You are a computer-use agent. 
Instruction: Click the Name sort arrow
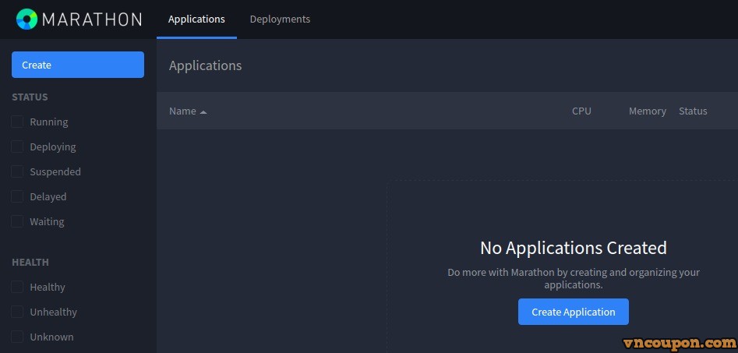203,112
